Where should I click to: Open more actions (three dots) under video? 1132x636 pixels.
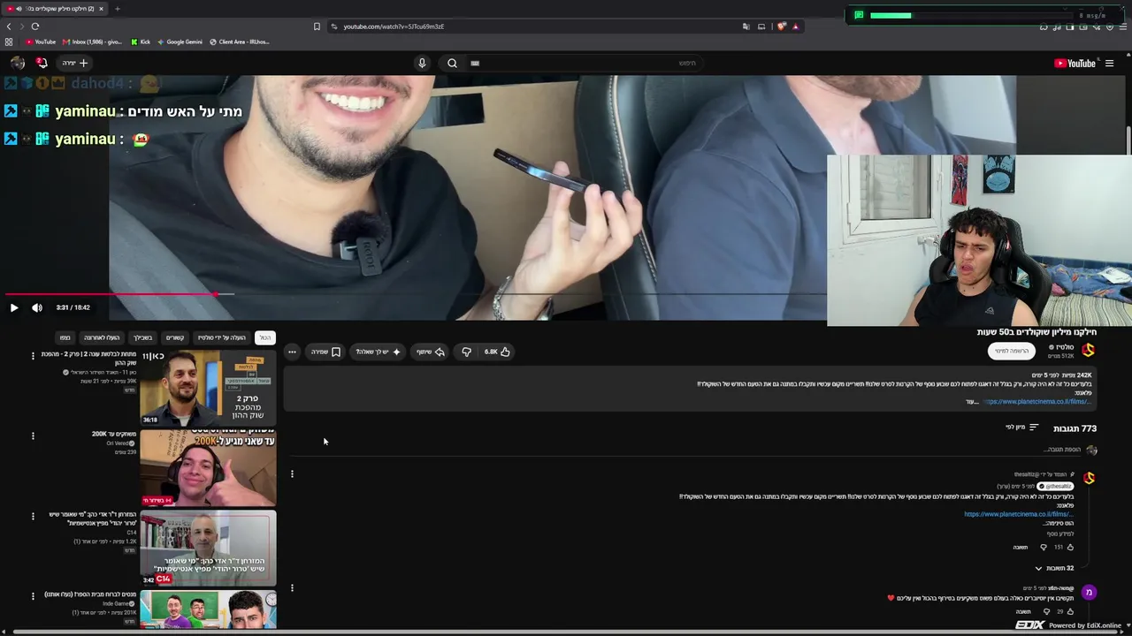pos(292,352)
